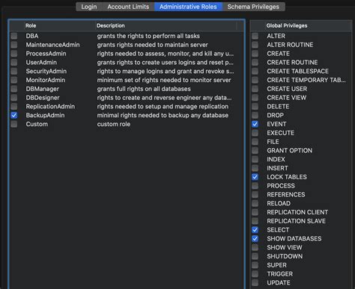This screenshot has width=355, height=289.
Task: Click 'minimal rights needed to backup any database'
Action: pyautogui.click(x=163, y=115)
